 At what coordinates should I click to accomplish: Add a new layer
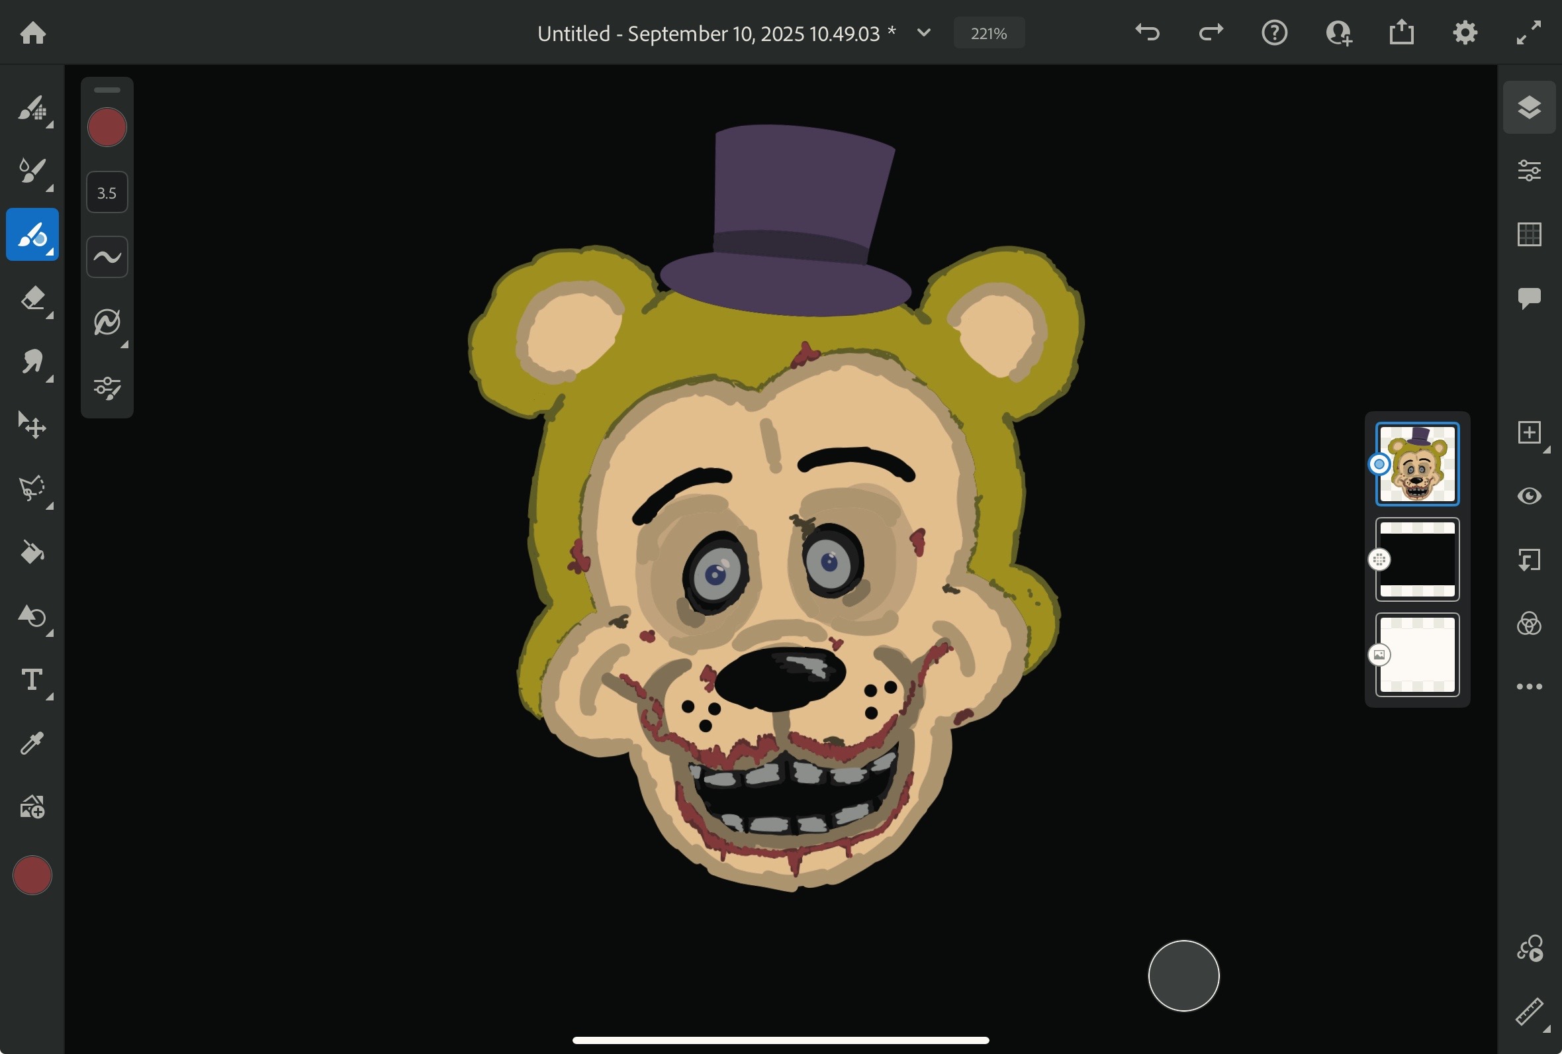[x=1529, y=432]
